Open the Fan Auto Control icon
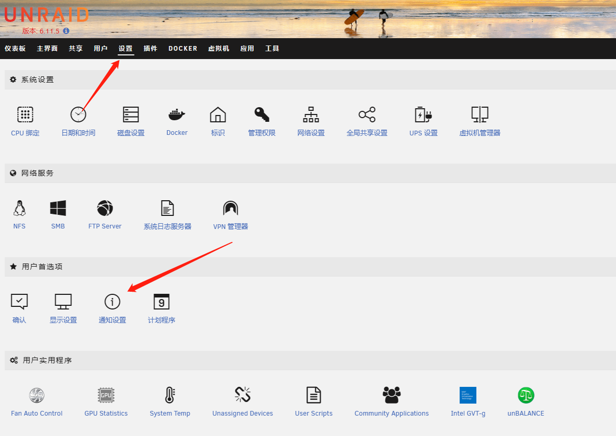The width and height of the screenshot is (616, 436). click(37, 395)
